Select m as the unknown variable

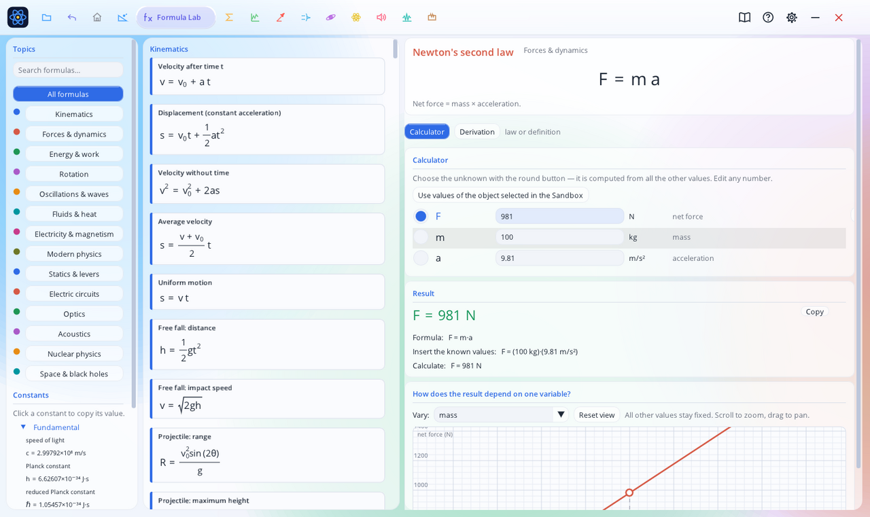point(421,237)
